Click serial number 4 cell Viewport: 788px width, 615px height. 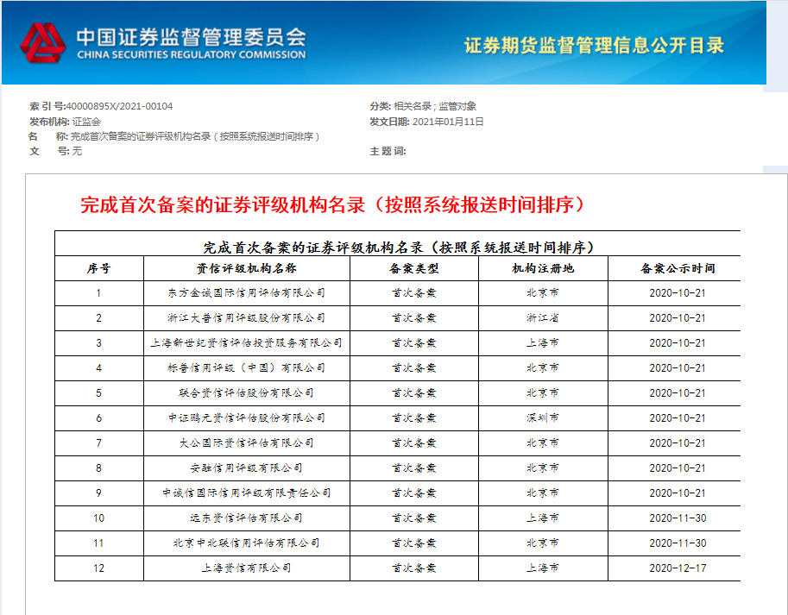pos(99,368)
